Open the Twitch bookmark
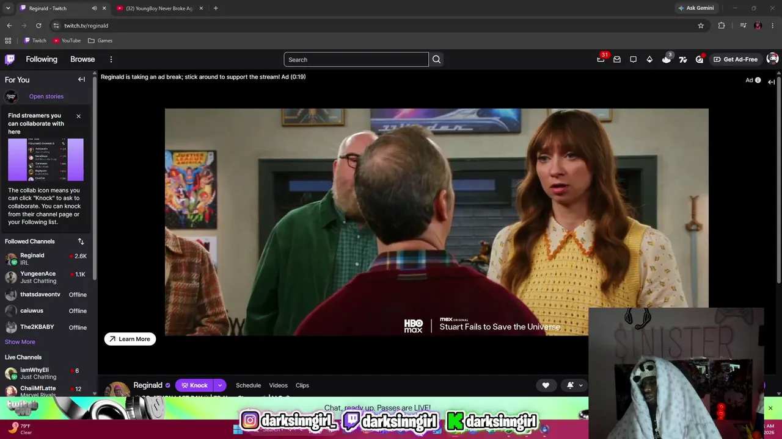782x439 pixels. coord(35,41)
